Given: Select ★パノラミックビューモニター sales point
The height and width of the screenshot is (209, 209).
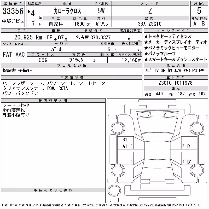Looking at the screenshot, I should (172, 48).
